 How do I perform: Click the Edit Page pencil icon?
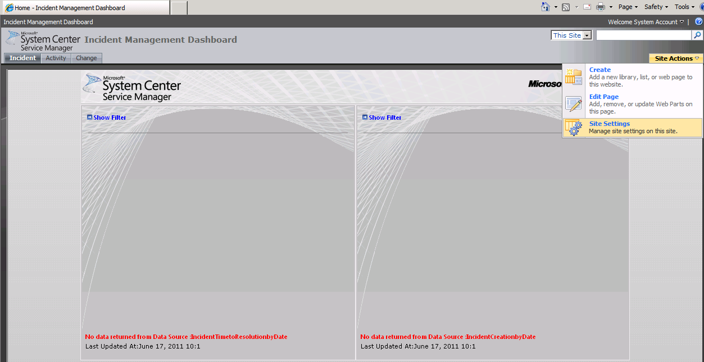coord(574,103)
